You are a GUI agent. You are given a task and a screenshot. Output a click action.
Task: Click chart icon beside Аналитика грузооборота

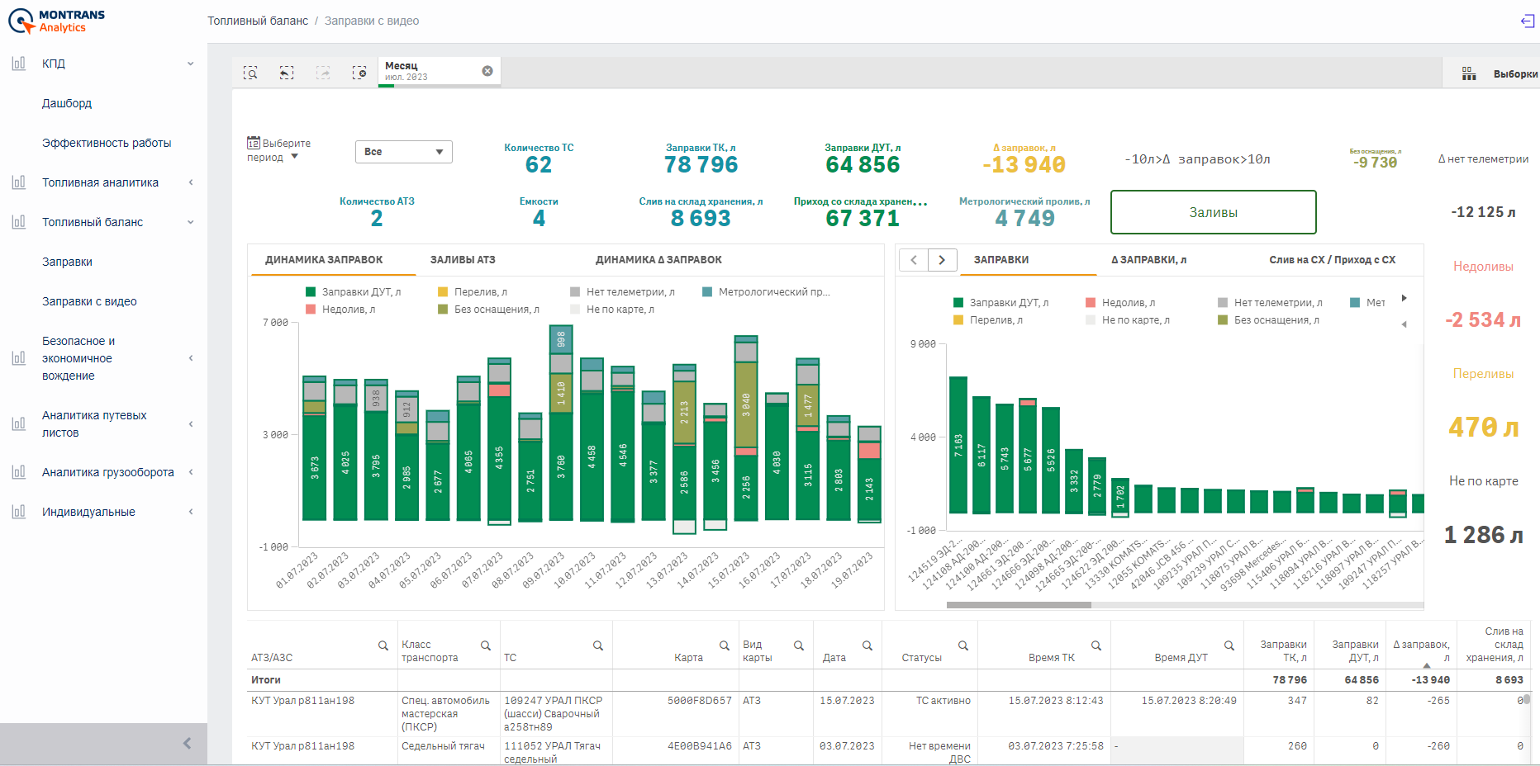pos(19,471)
